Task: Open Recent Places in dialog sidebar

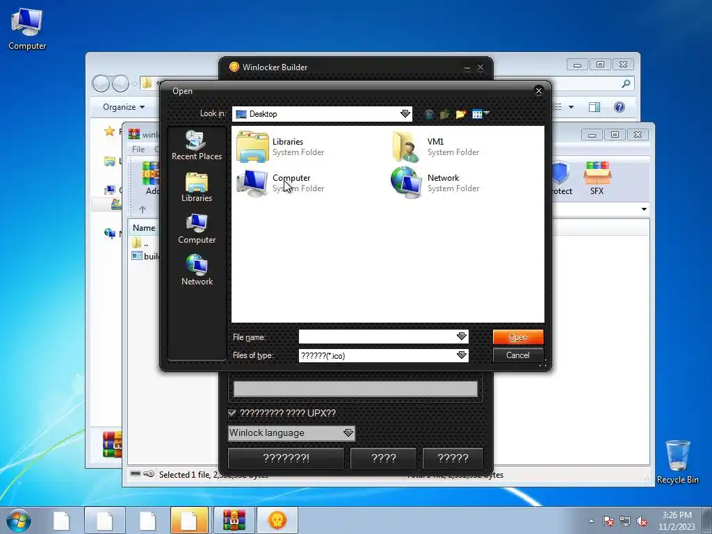Action: [197, 145]
